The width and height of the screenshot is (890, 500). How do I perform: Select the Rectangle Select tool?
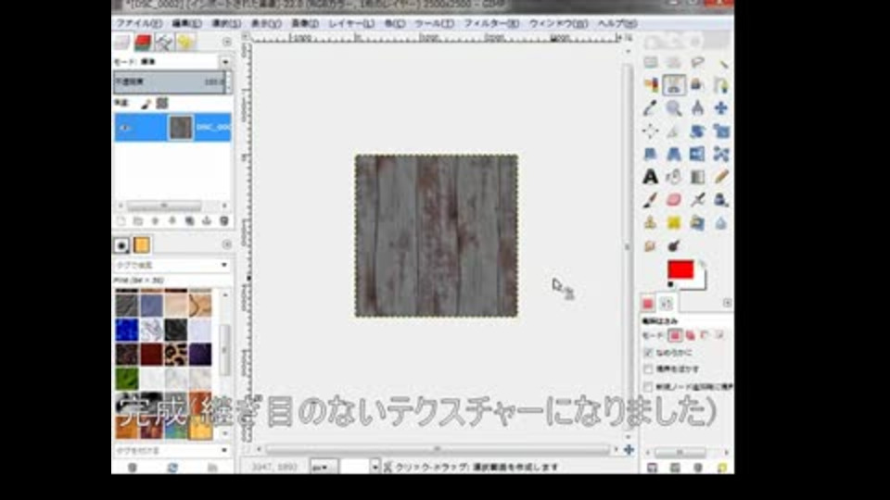coord(651,62)
